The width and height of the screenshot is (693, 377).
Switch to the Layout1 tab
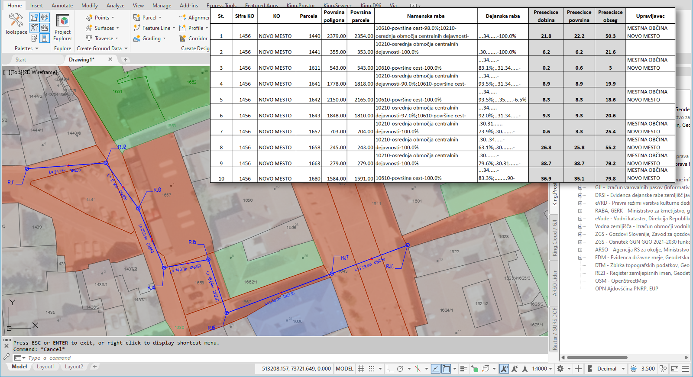45,367
